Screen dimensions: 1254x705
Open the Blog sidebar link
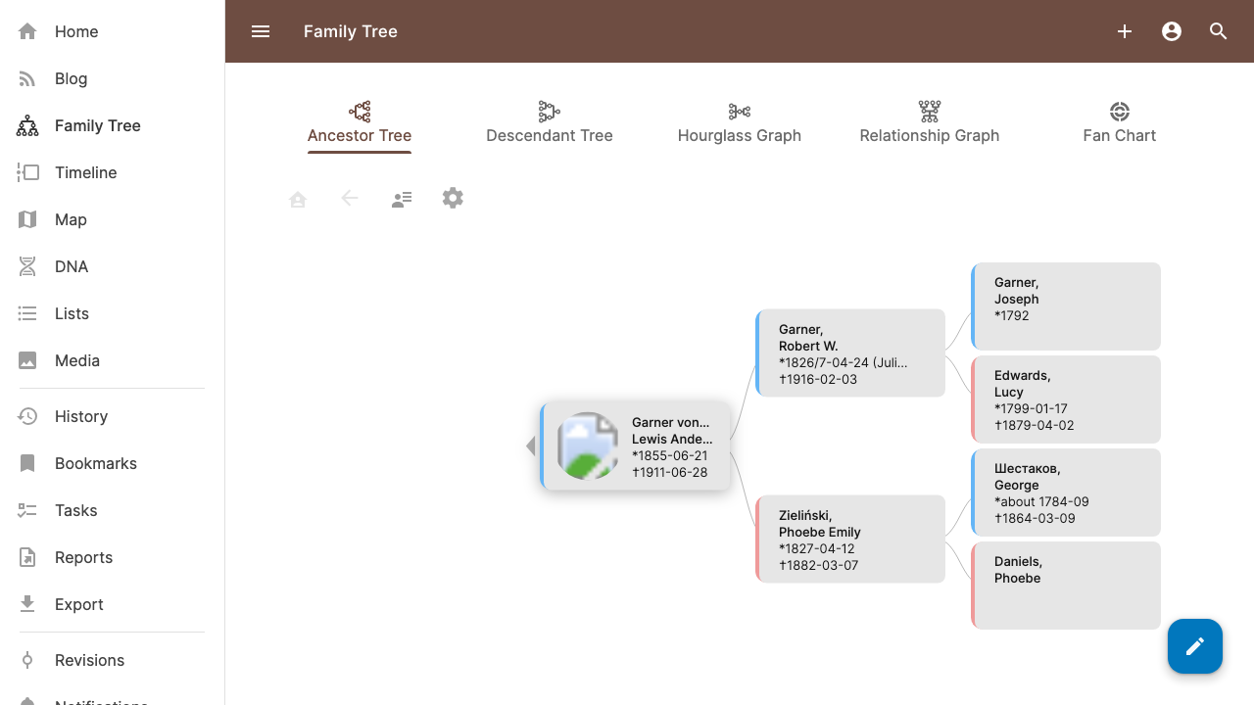[112, 78]
